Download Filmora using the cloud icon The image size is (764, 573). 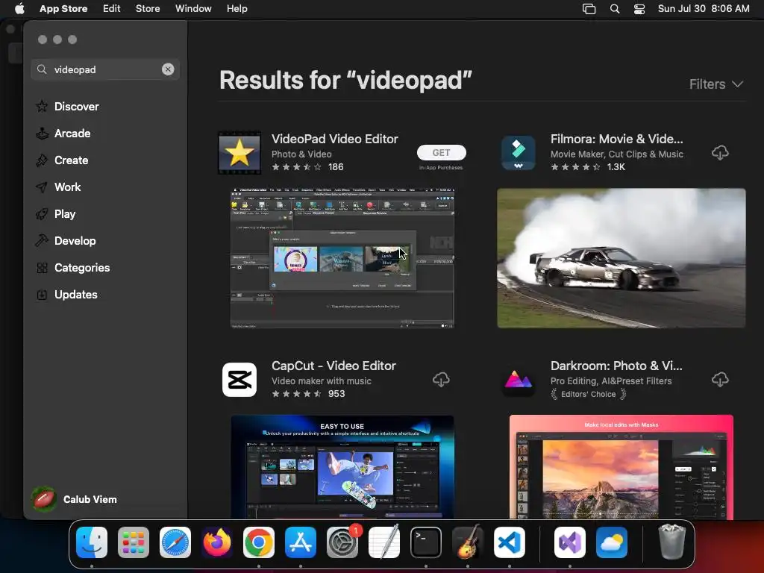(x=720, y=152)
